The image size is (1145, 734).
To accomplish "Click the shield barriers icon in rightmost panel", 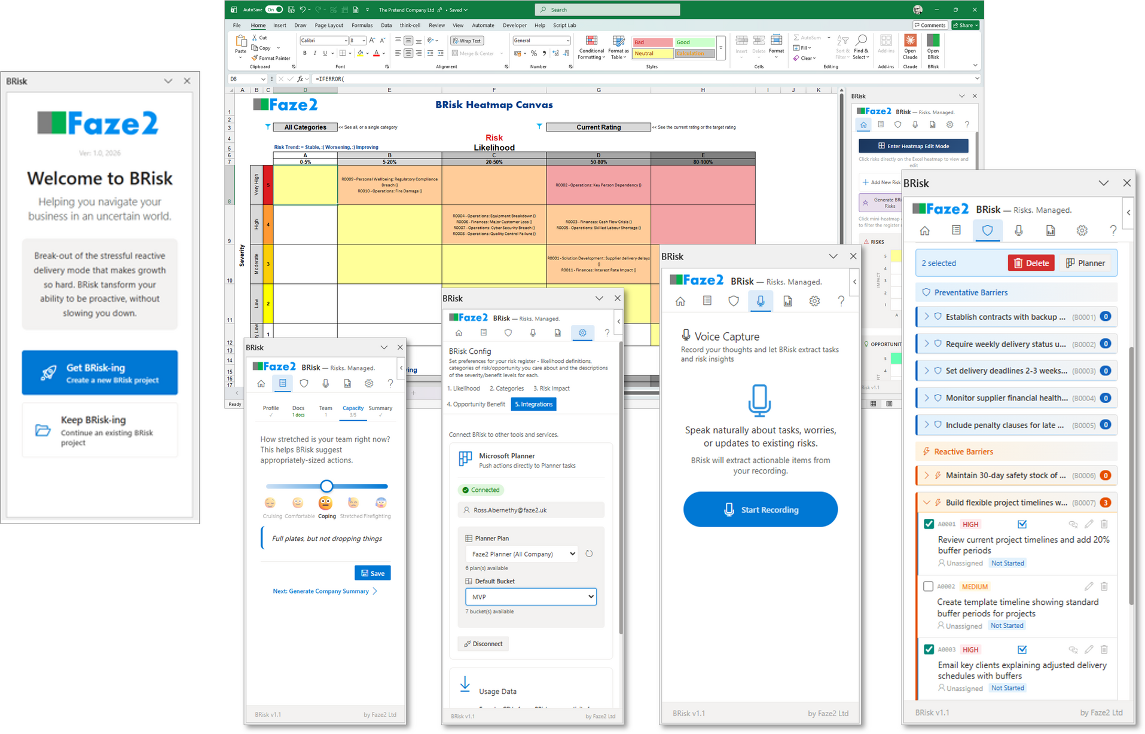I will point(987,231).
